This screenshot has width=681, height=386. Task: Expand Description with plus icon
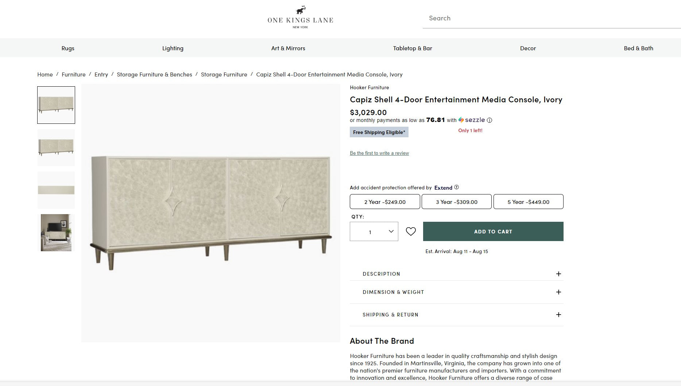click(x=558, y=274)
